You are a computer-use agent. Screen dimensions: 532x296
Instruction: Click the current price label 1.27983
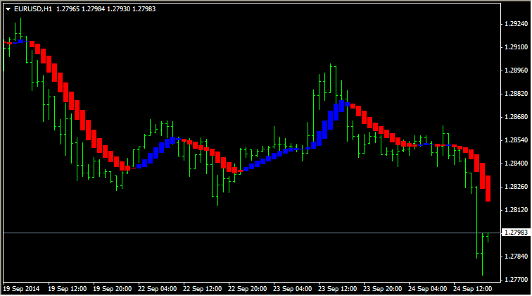516,233
